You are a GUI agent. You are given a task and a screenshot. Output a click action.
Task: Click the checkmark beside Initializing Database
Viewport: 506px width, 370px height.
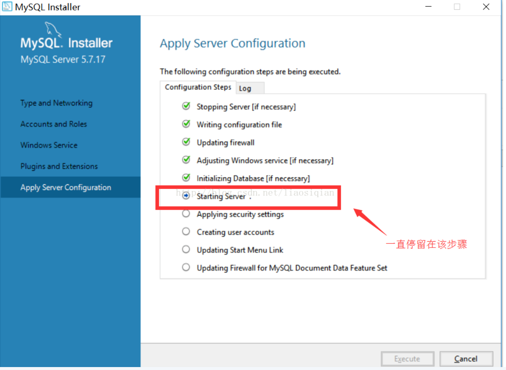click(186, 178)
